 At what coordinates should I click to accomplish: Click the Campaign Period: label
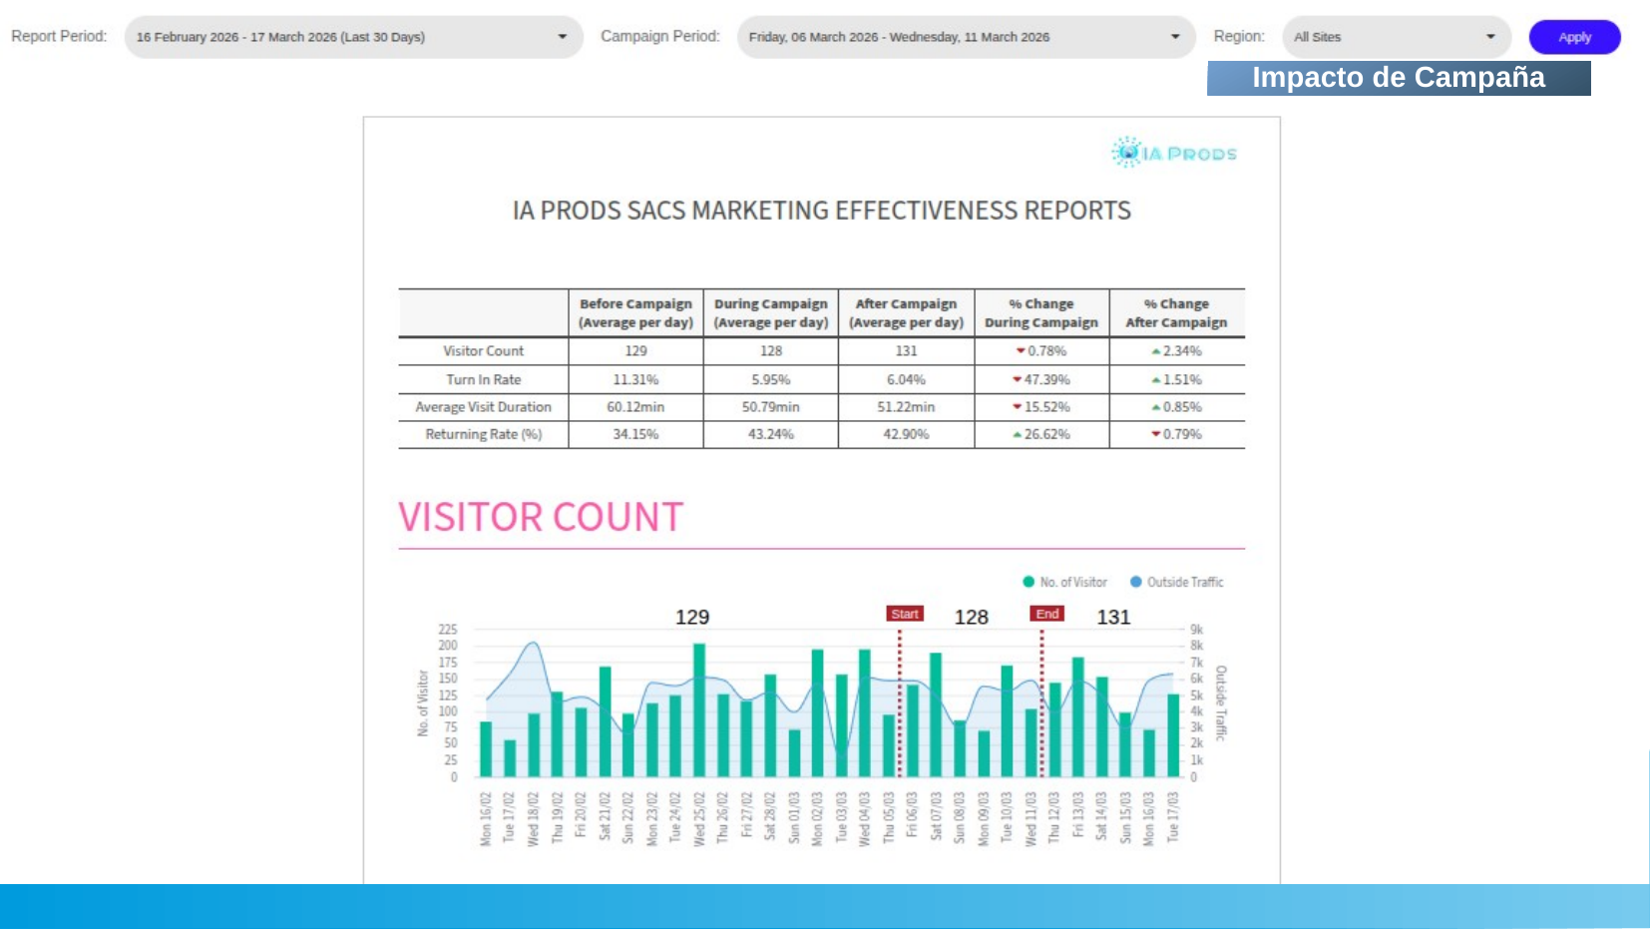pos(660,36)
